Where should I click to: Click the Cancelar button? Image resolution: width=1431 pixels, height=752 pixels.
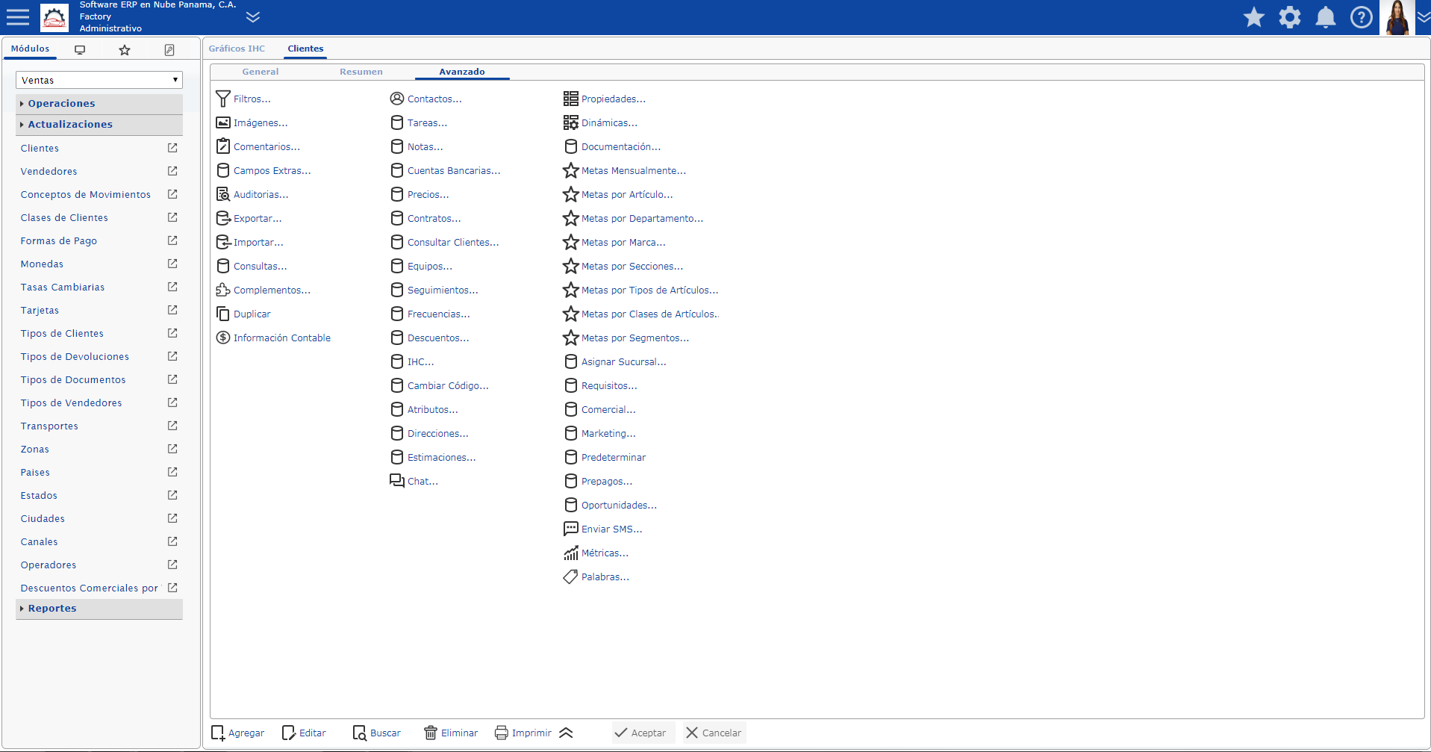[x=714, y=733]
